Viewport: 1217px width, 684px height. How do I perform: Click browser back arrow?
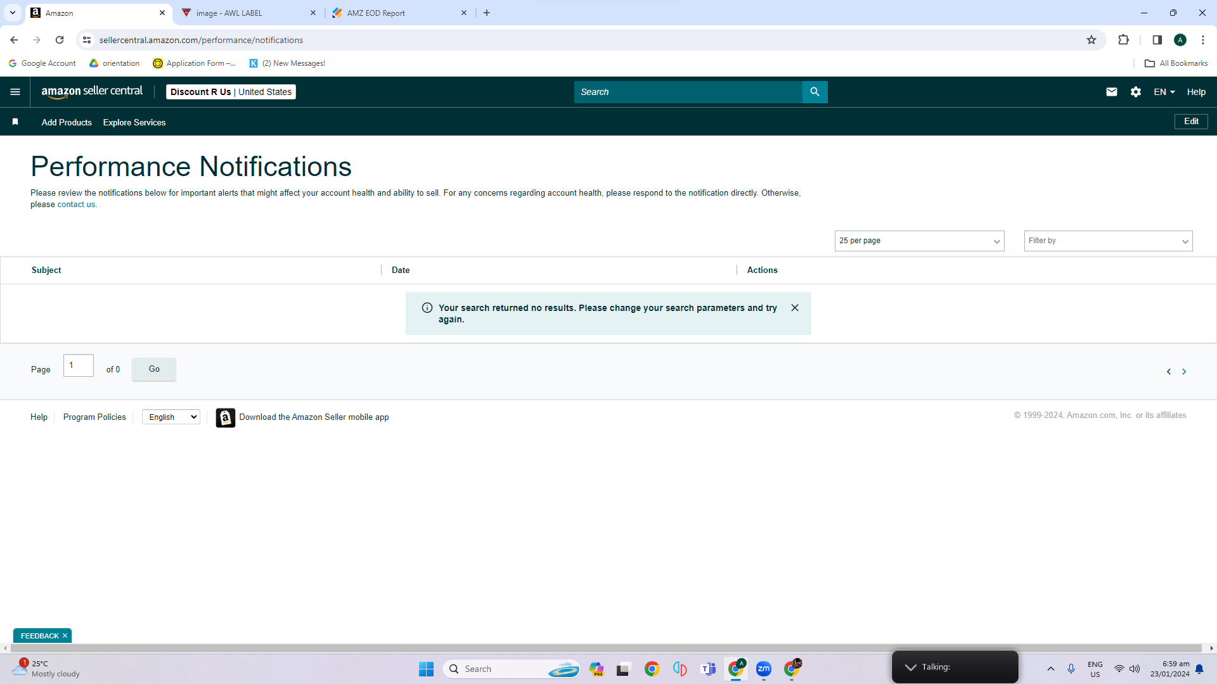click(x=14, y=40)
